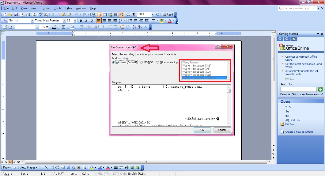Open the Insert menu

tap(34, 8)
